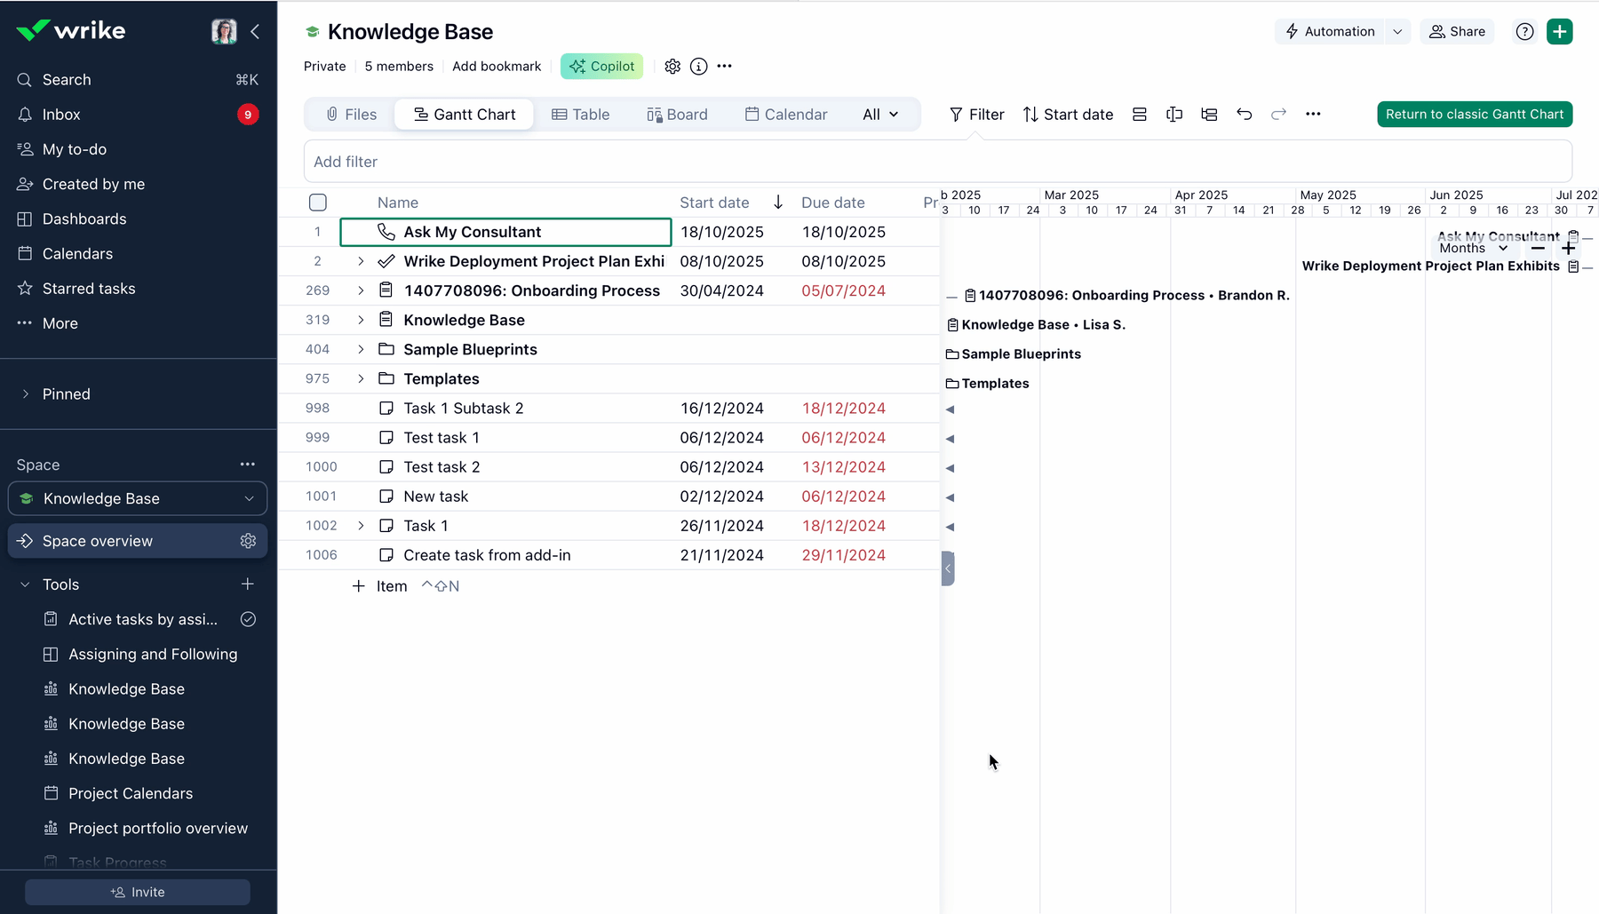
Task: Open space settings gear next to Copilot
Action: coord(672,67)
